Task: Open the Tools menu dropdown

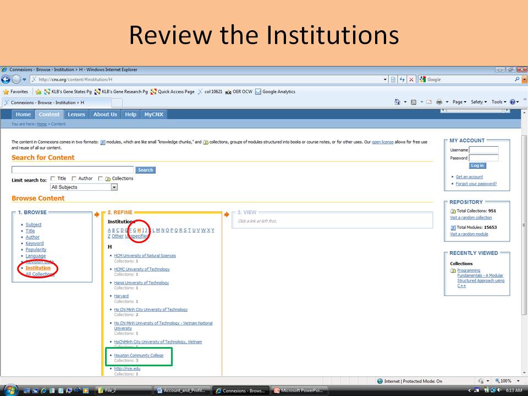Action: click(x=499, y=102)
